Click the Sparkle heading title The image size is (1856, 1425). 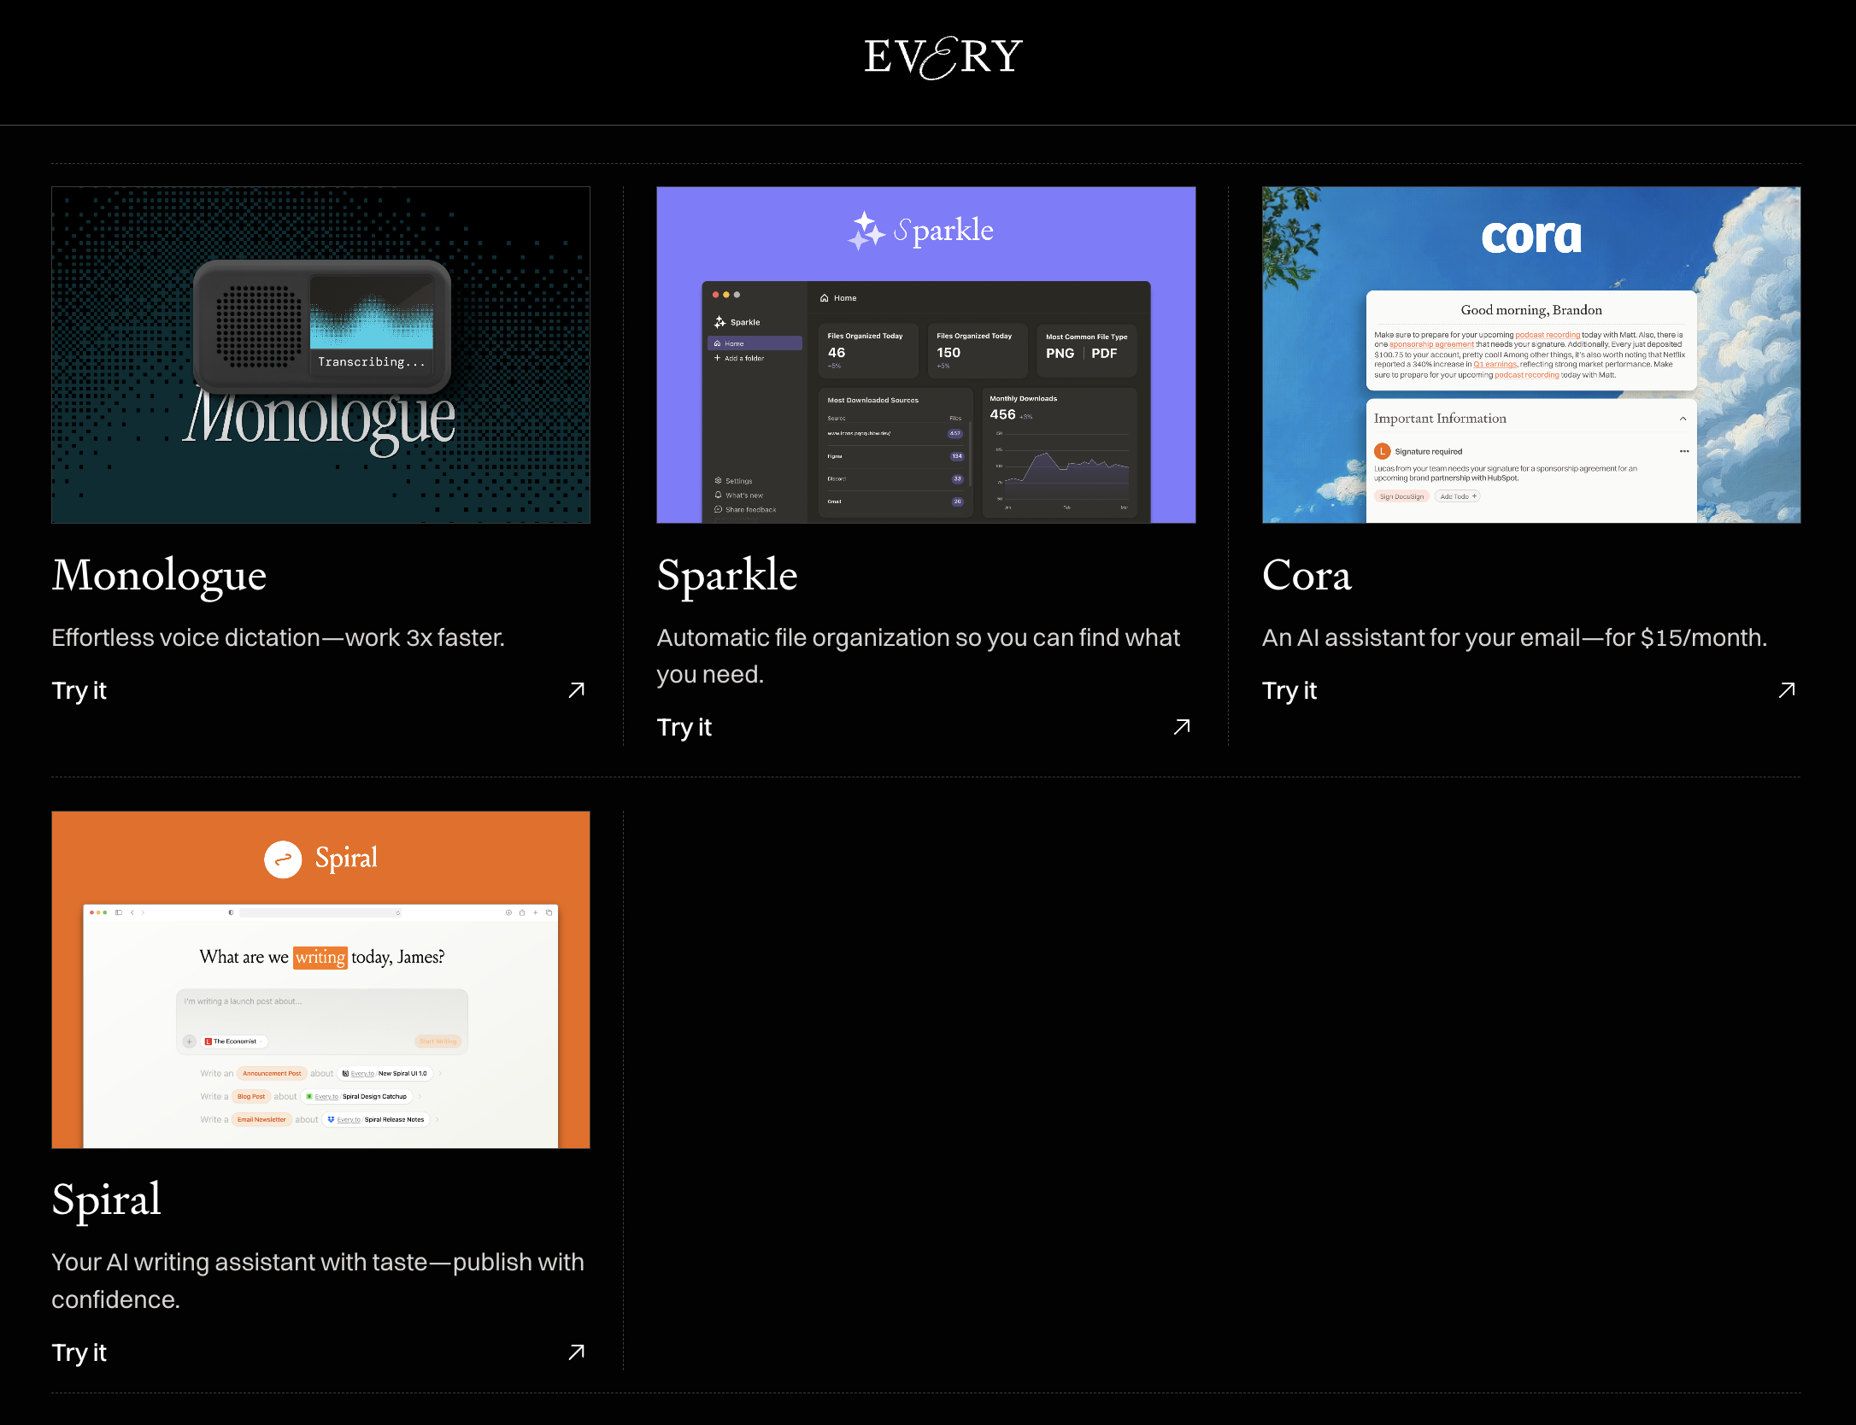(x=726, y=575)
